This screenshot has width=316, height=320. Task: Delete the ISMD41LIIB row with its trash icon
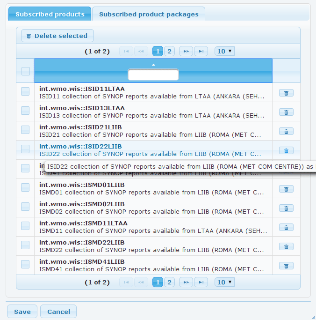coord(286,266)
